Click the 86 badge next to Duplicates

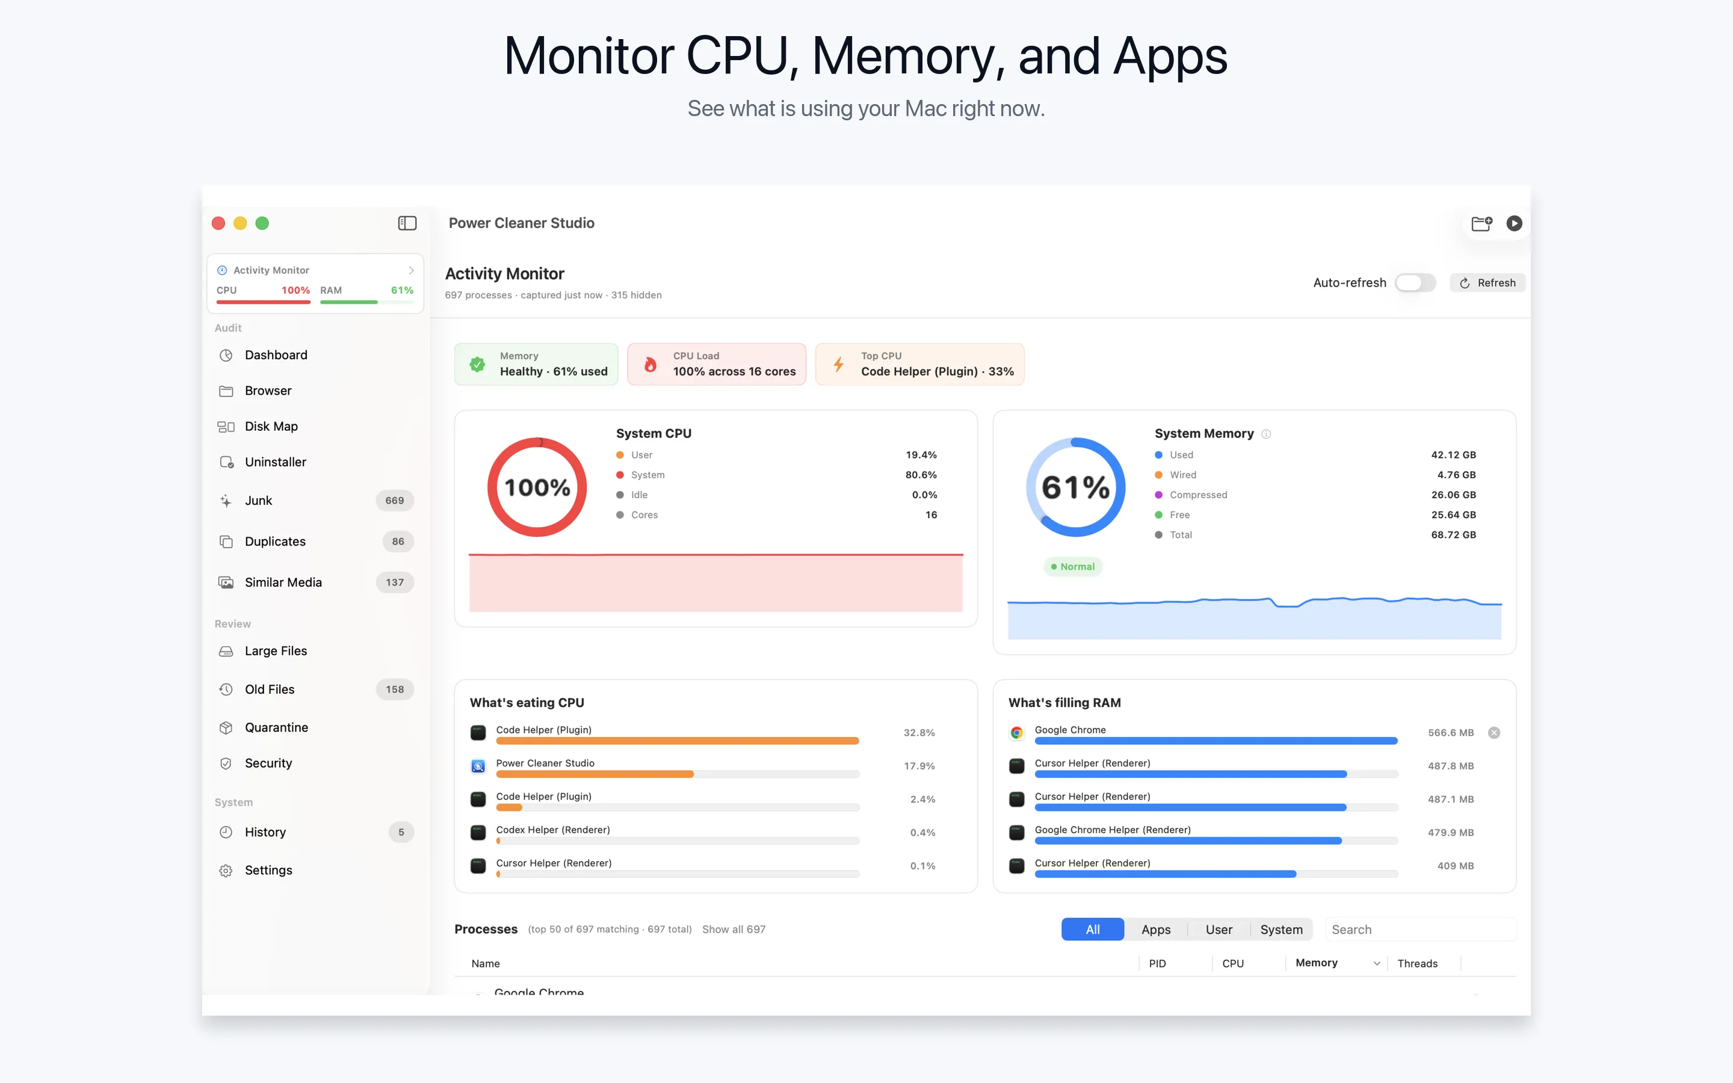click(398, 541)
